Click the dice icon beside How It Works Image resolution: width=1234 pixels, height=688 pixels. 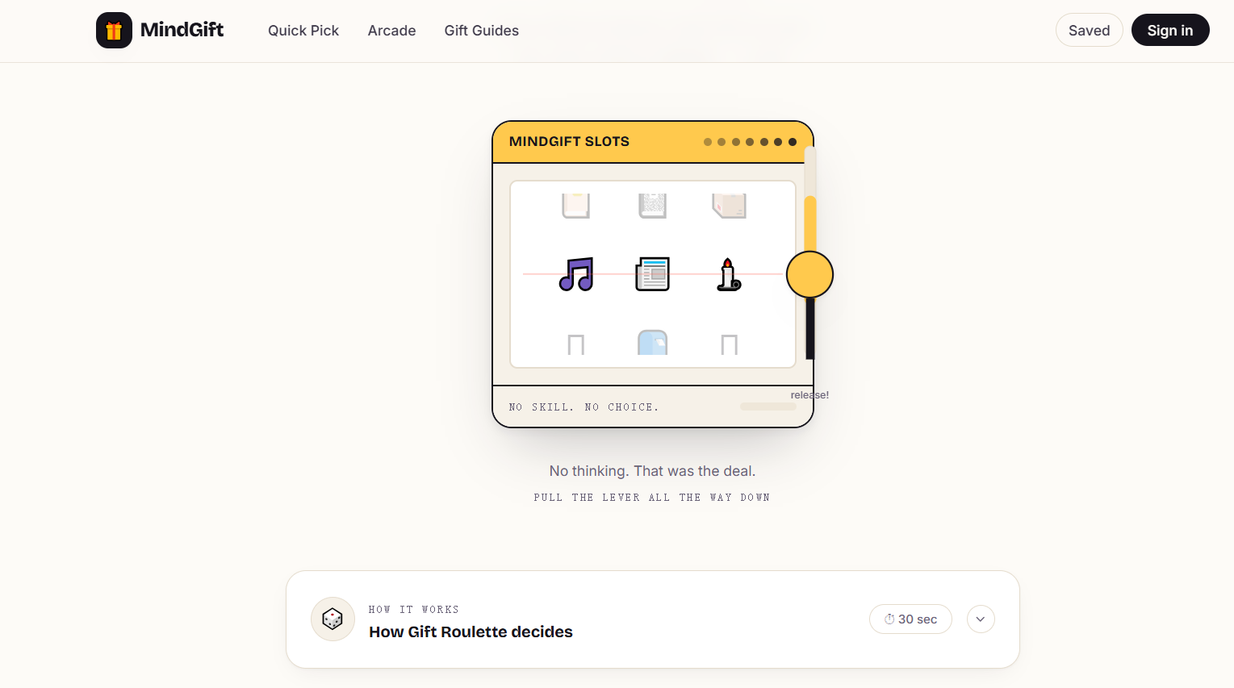333,619
